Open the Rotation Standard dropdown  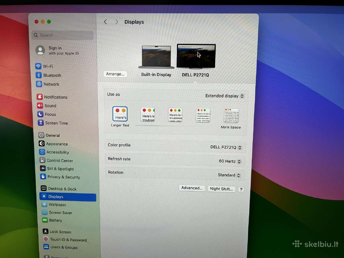[x=229, y=175]
